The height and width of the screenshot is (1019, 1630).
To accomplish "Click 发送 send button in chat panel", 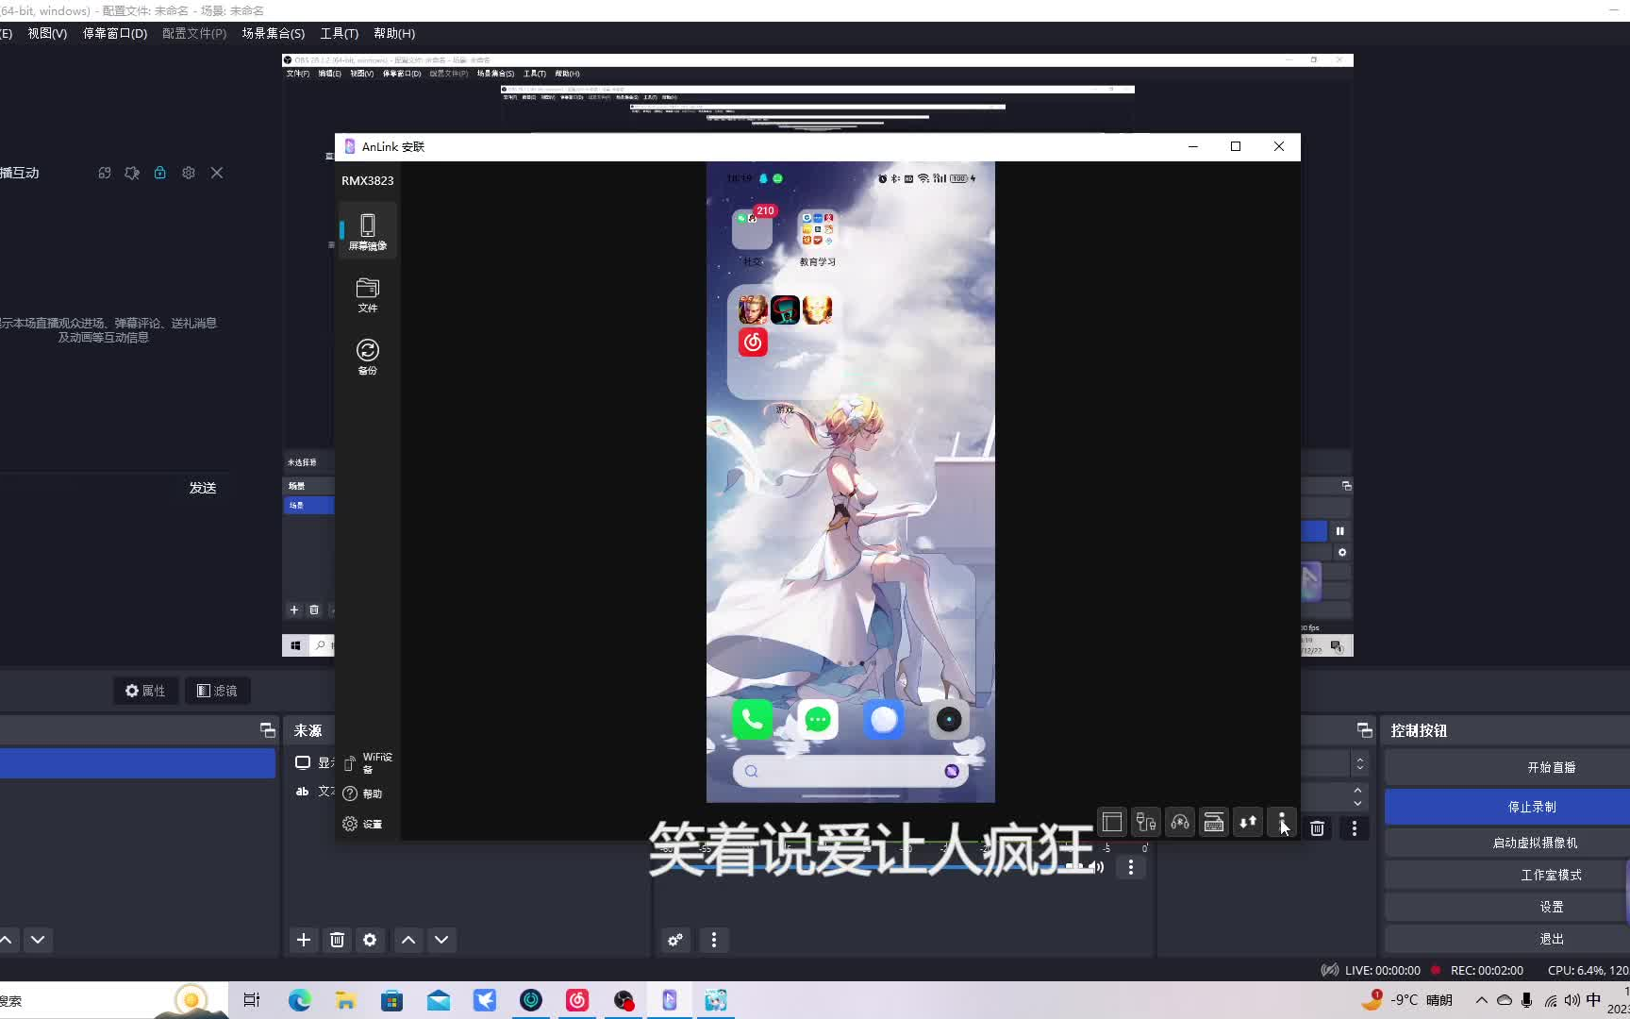I will click(x=203, y=488).
